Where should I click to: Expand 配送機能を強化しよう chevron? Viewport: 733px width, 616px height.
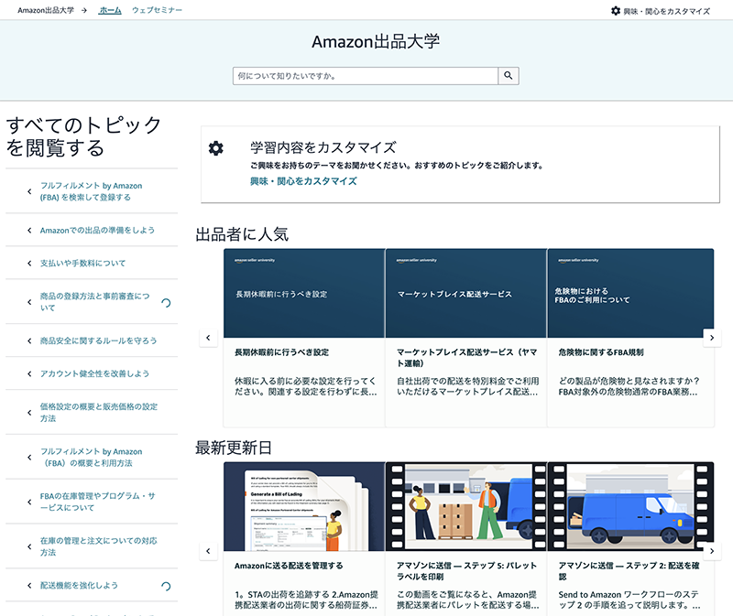coord(29,586)
